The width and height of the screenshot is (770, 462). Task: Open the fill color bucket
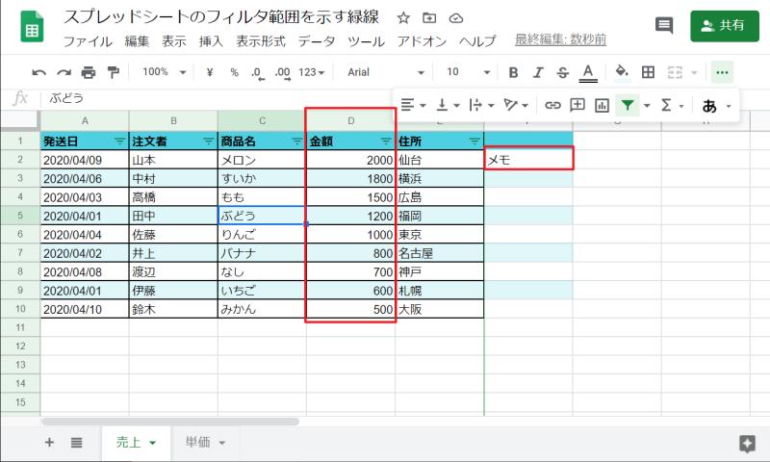622,72
